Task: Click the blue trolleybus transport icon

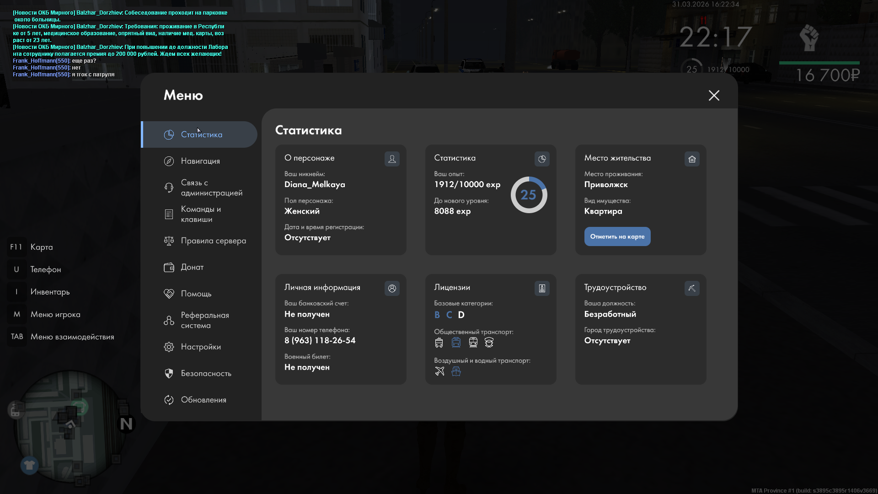Action: [456, 342]
